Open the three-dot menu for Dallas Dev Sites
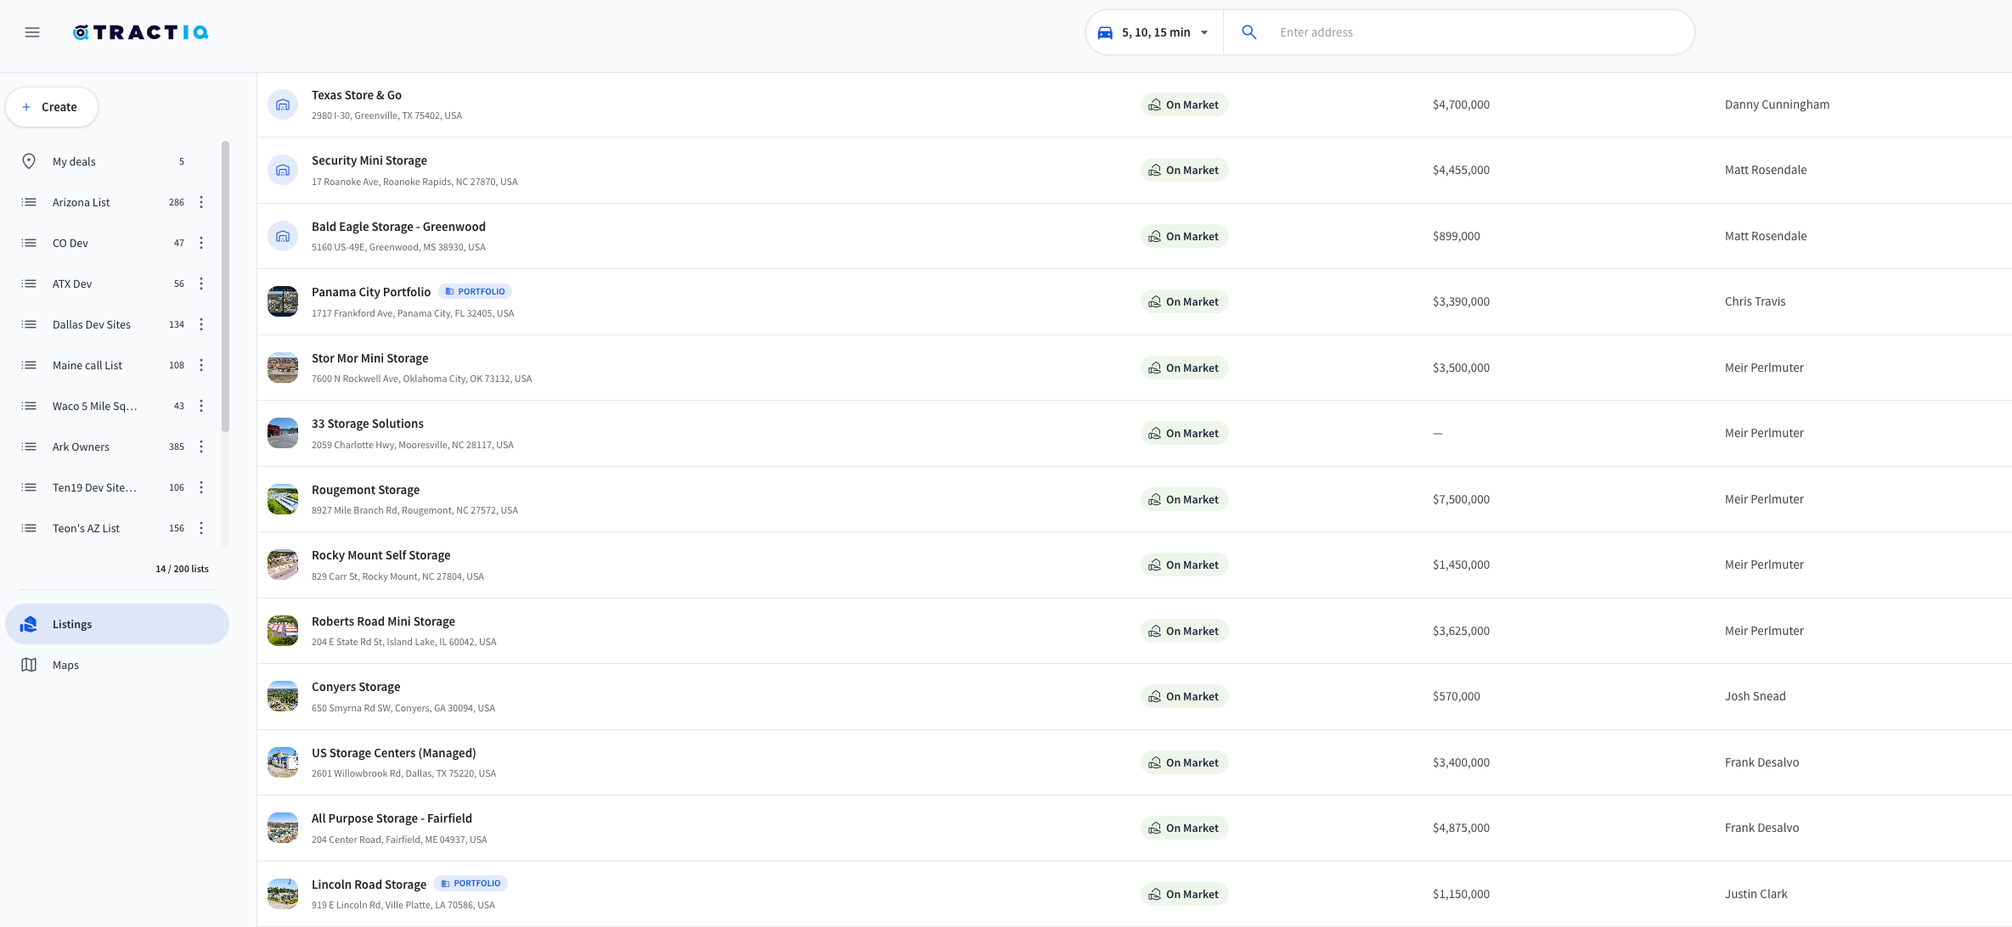 point(201,324)
